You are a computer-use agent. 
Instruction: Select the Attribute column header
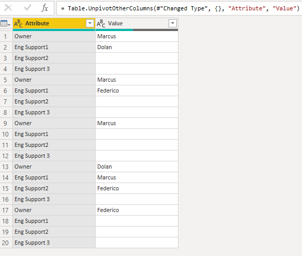(54, 23)
